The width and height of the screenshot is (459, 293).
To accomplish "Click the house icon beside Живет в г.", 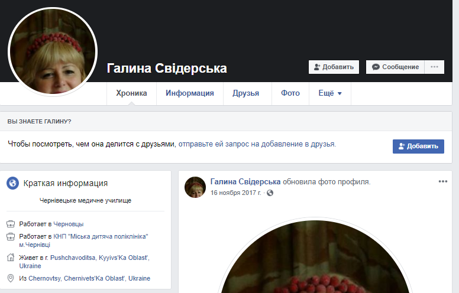I will point(11,258).
